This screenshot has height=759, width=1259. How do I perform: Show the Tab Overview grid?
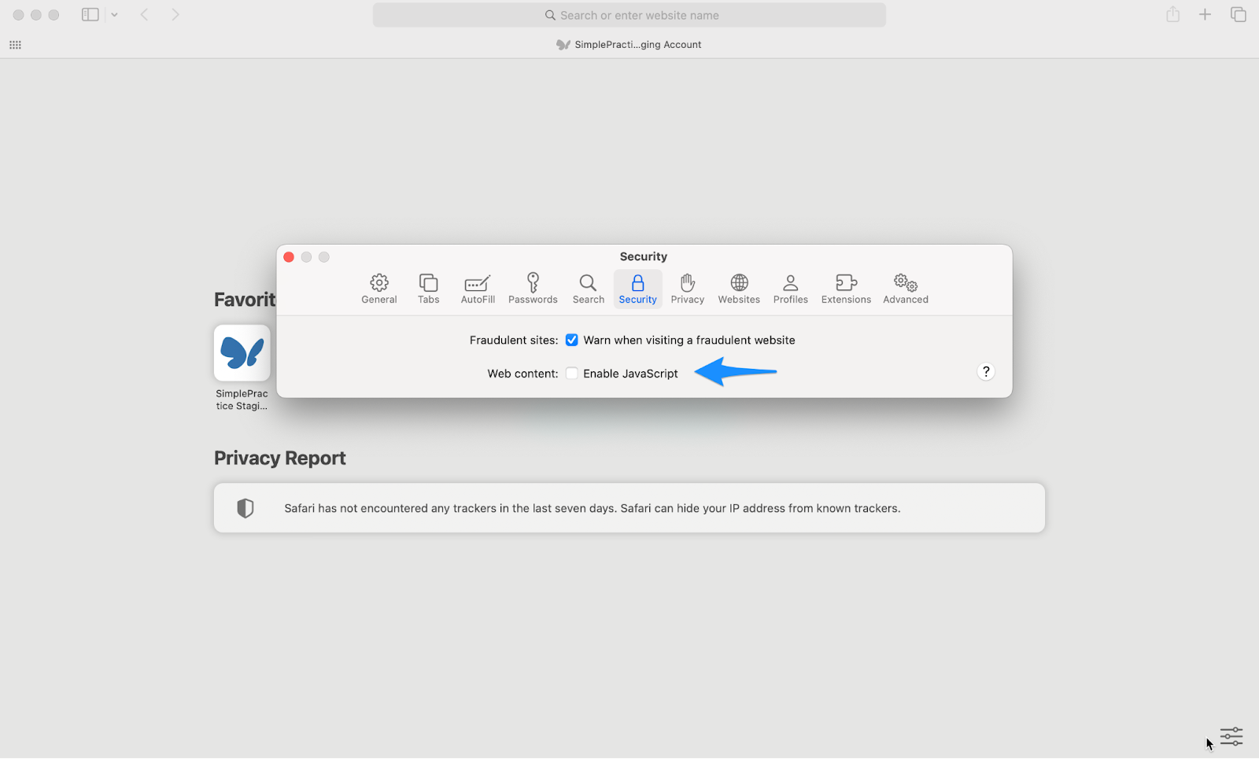(1237, 14)
